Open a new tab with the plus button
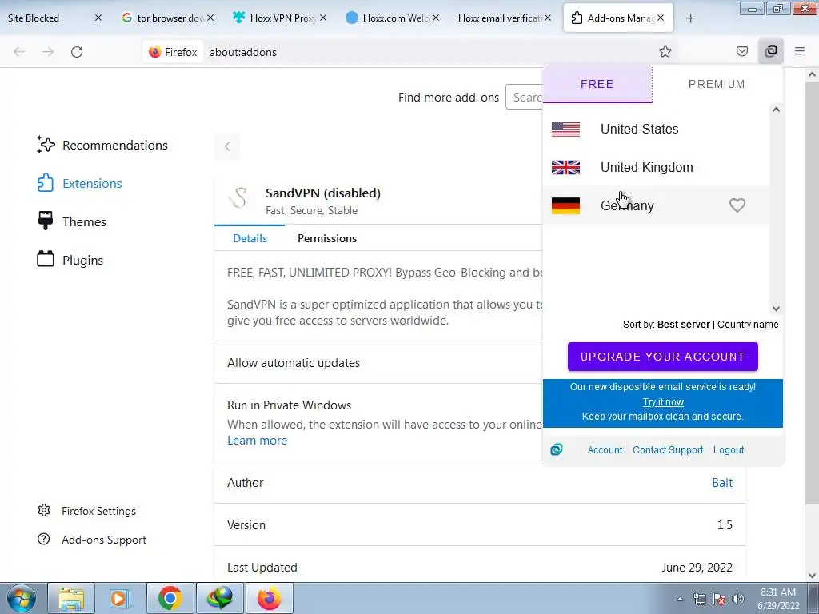The width and height of the screenshot is (819, 614). coord(690,18)
